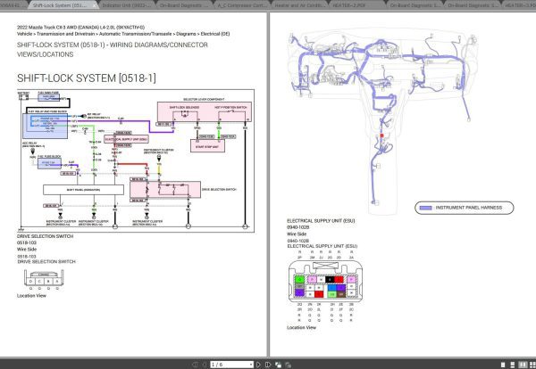The height and width of the screenshot is (369, 536).
Task: Go to the first page
Action: point(195,365)
